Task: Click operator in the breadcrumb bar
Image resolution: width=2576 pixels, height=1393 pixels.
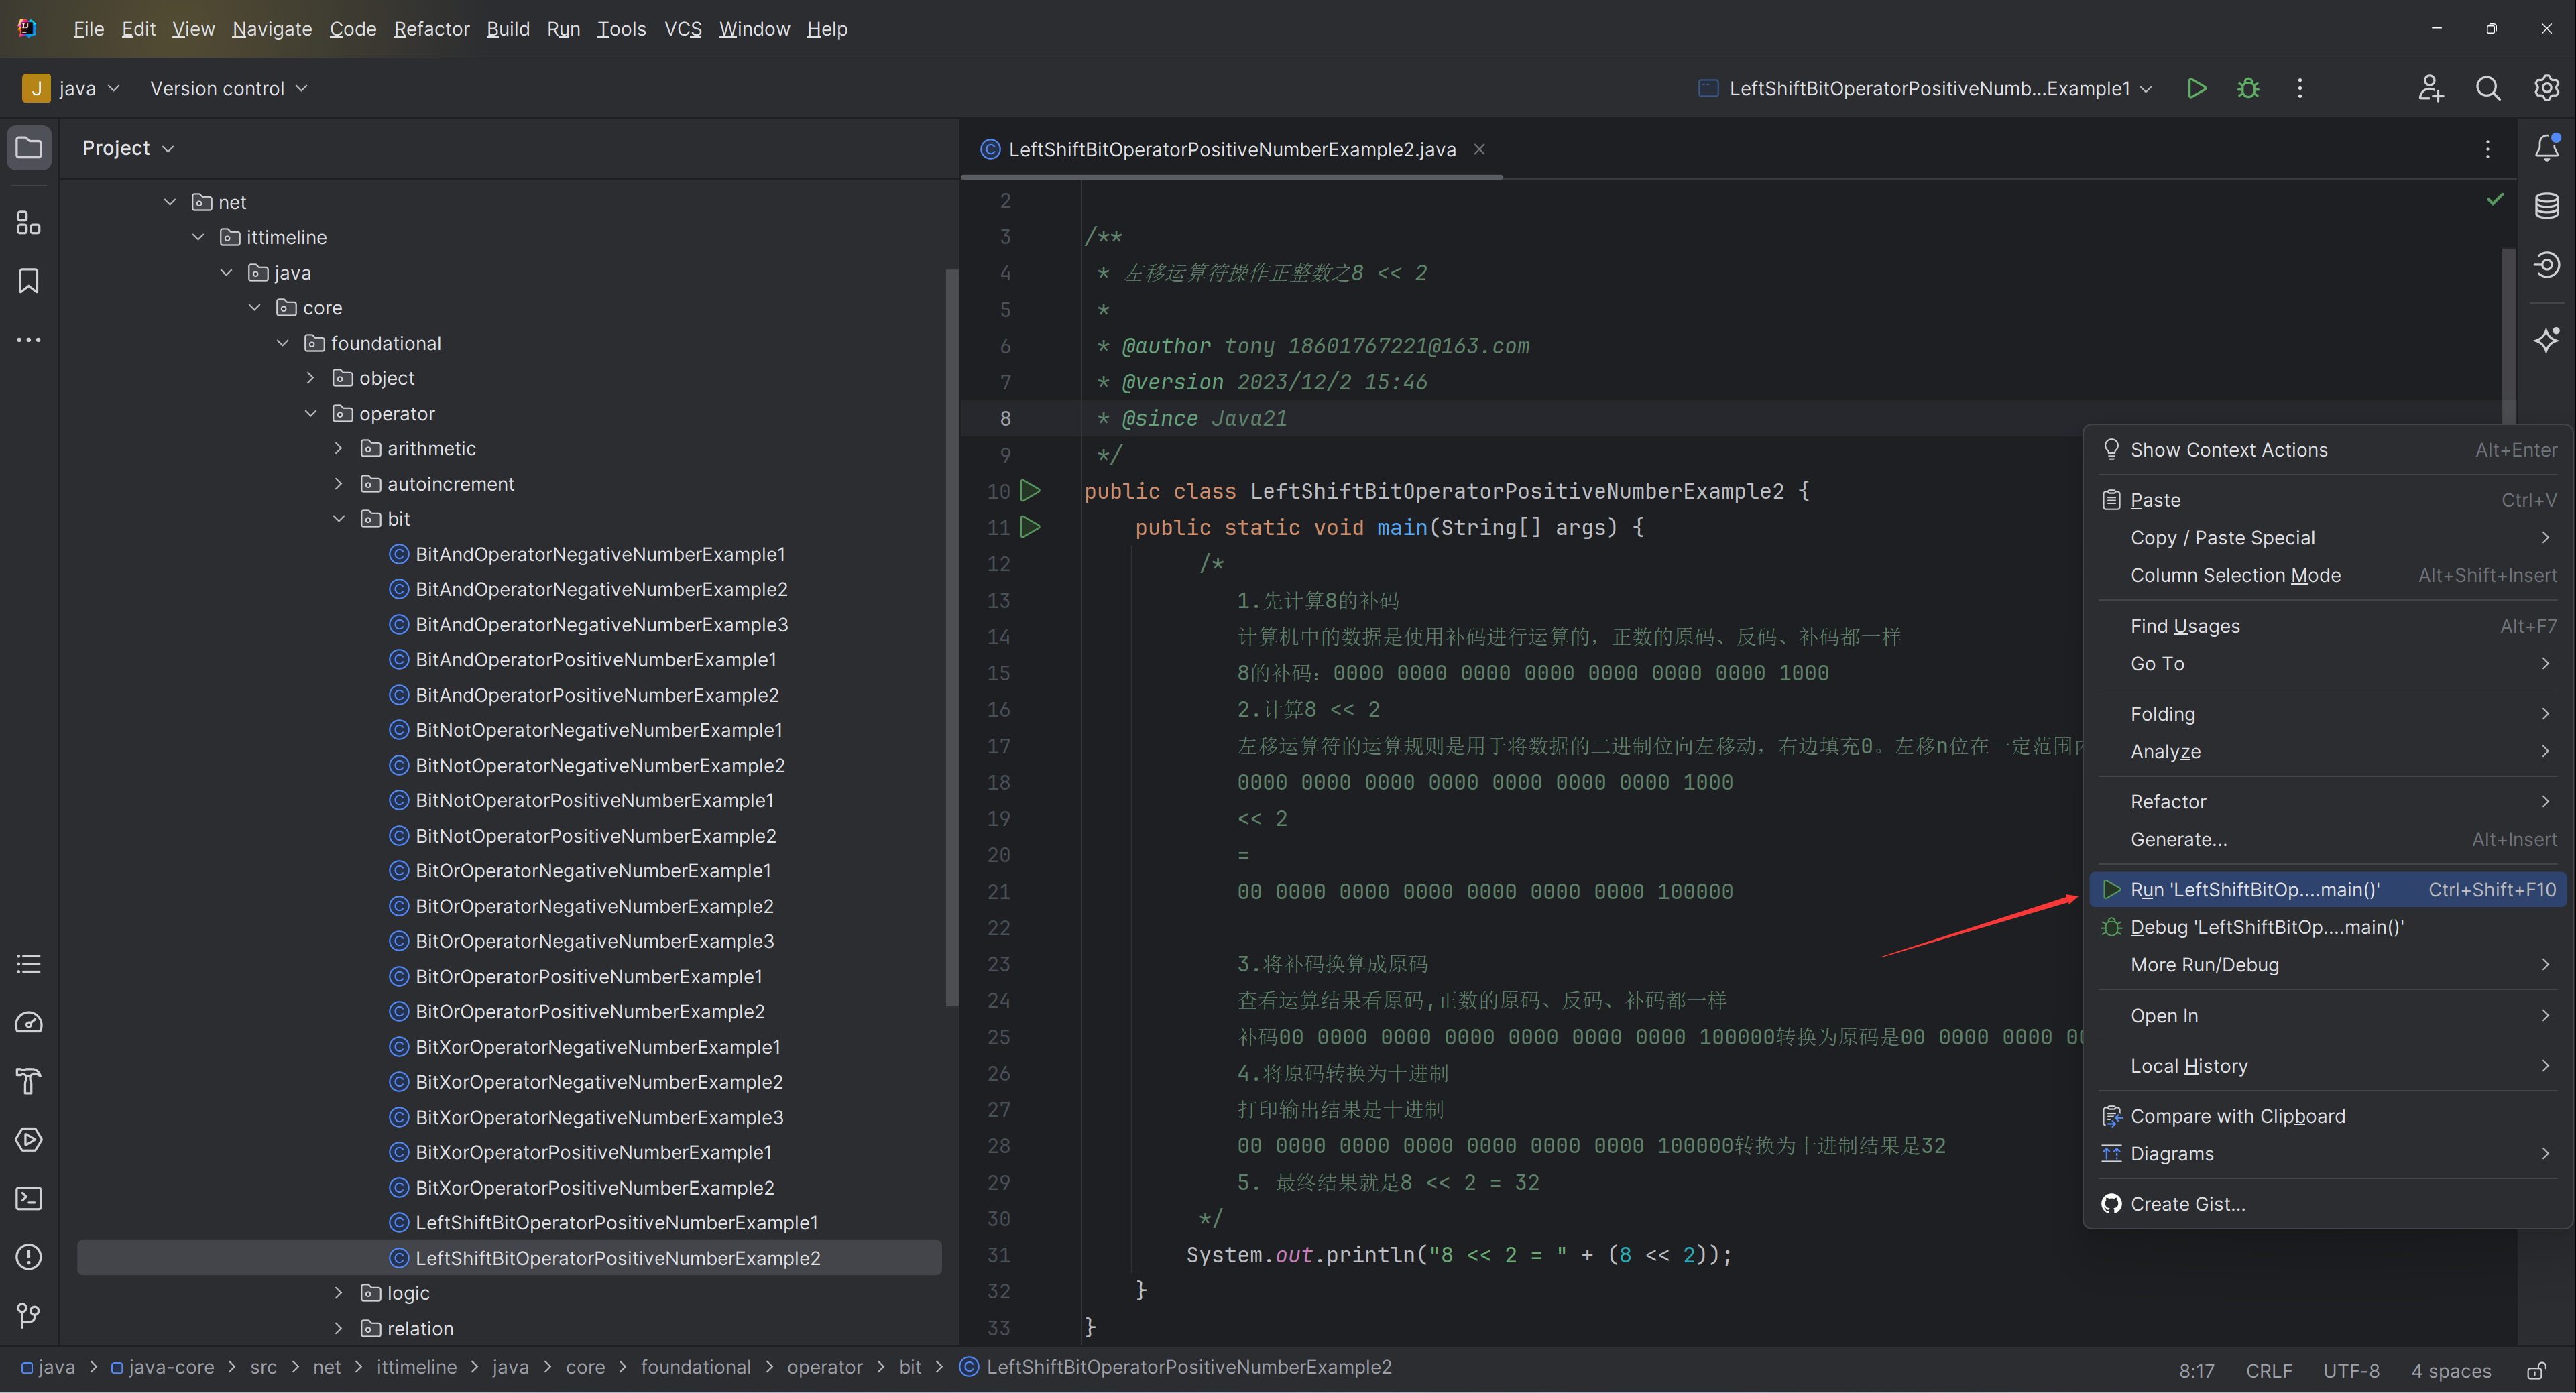Action: coord(824,1367)
